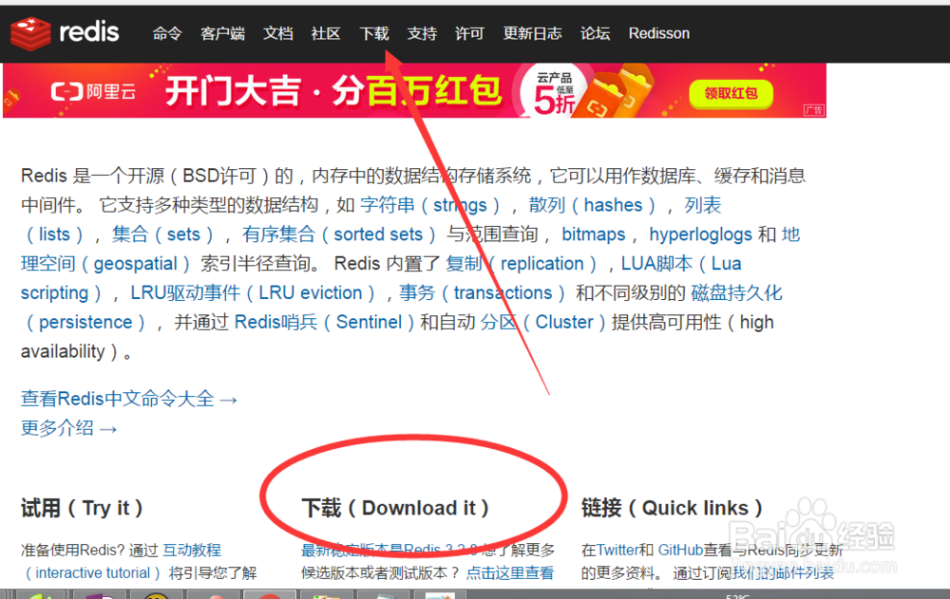Viewport: 950px width, 599px height.
Task: Open the 事务（transactions）link
Action: pos(483,292)
